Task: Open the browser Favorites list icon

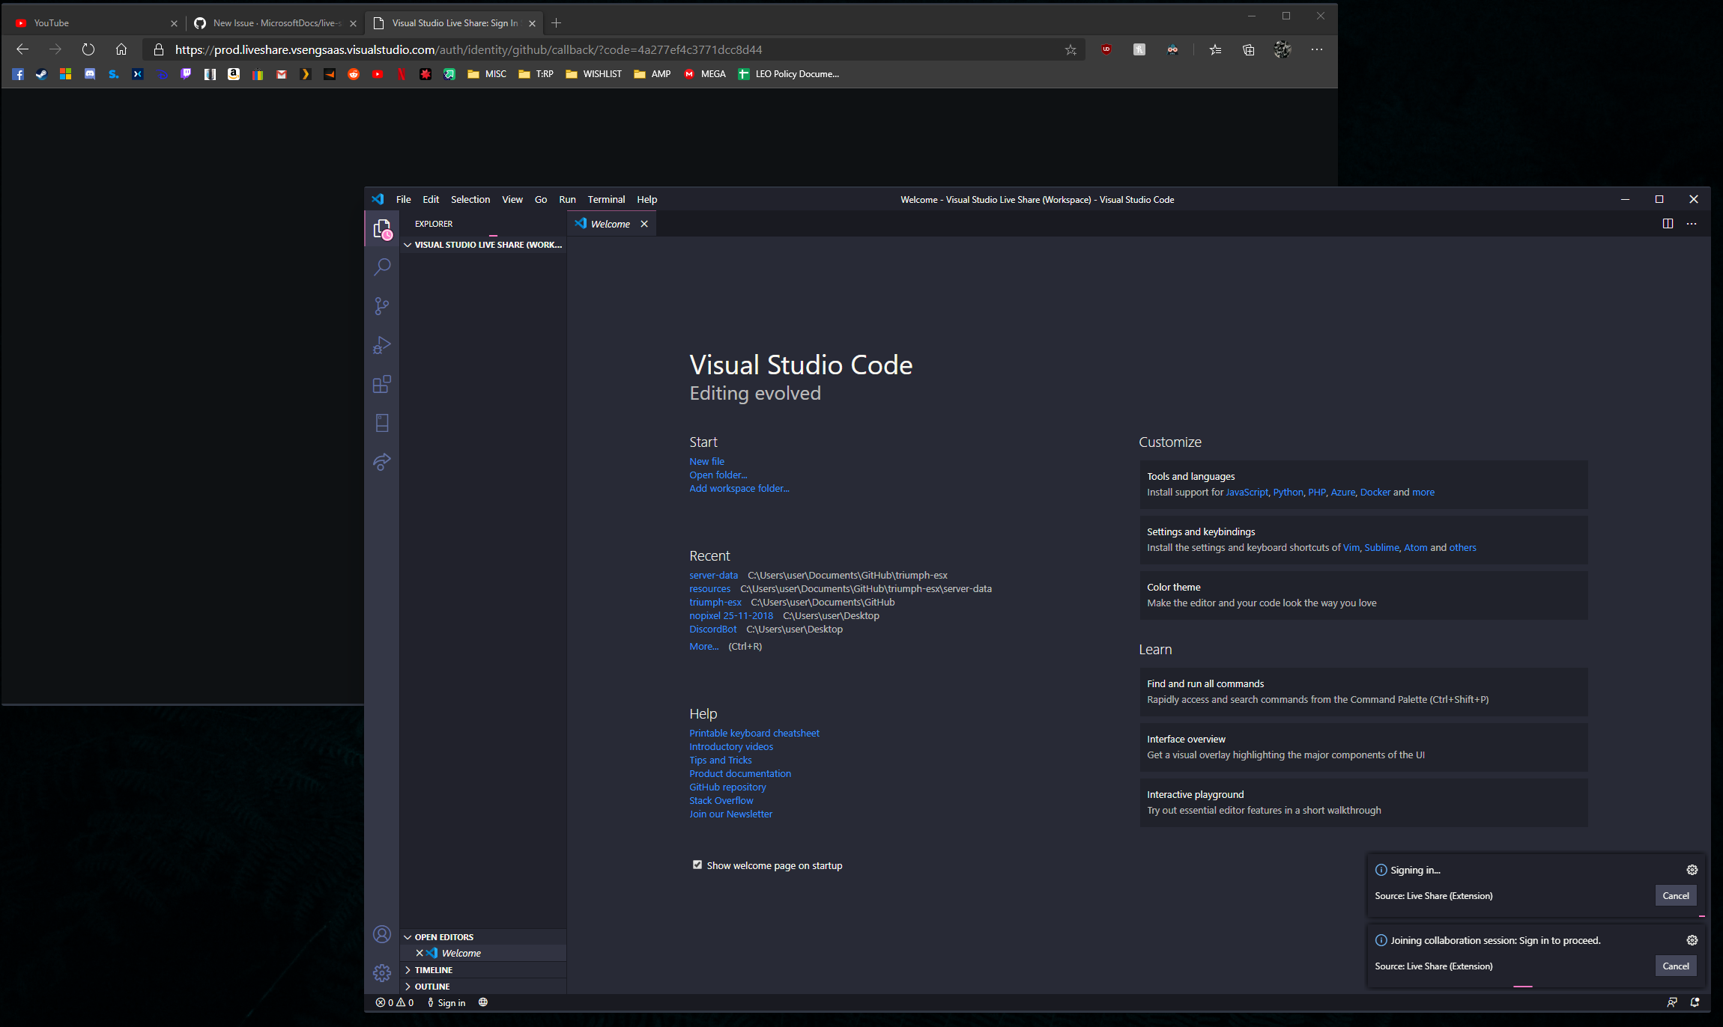Action: coord(1215,49)
